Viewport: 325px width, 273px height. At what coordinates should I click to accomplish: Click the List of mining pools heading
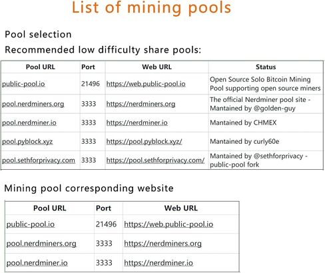(152, 8)
